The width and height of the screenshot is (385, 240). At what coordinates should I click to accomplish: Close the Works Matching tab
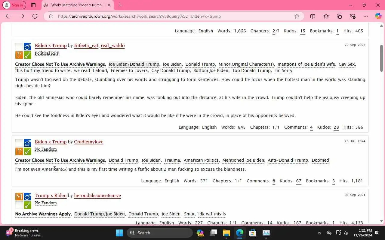click(109, 5)
